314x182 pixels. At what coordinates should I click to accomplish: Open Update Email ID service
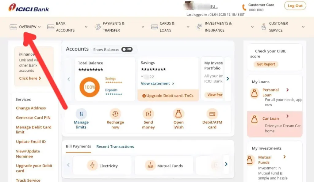[x=31, y=141]
